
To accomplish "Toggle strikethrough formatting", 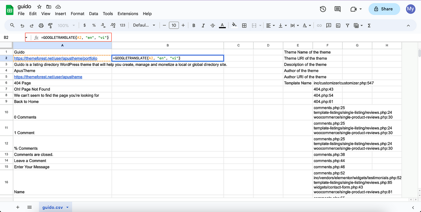I will [213, 25].
